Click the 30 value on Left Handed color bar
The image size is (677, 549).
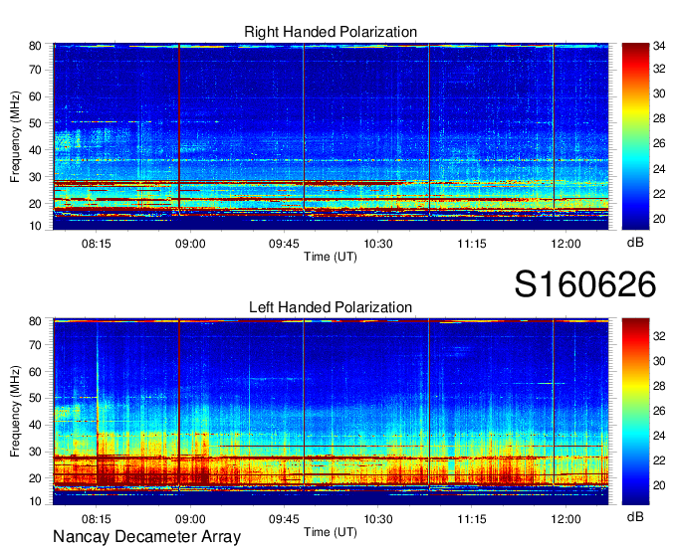659,361
